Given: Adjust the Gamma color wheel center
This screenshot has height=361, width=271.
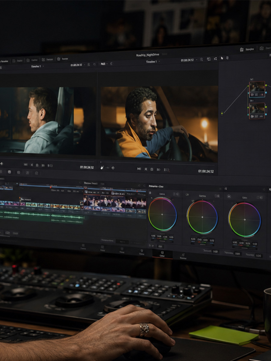Looking at the screenshot, I should tap(202, 217).
